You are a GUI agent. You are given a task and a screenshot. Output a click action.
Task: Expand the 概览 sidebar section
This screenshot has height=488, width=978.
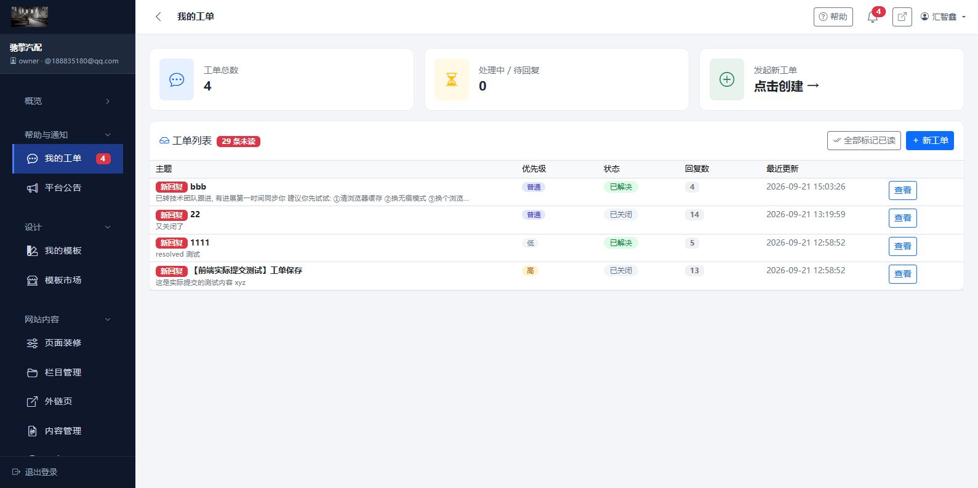pyautogui.click(x=68, y=101)
